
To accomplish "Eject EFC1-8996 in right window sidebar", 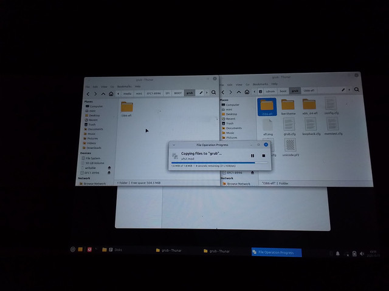I will coord(252,172).
